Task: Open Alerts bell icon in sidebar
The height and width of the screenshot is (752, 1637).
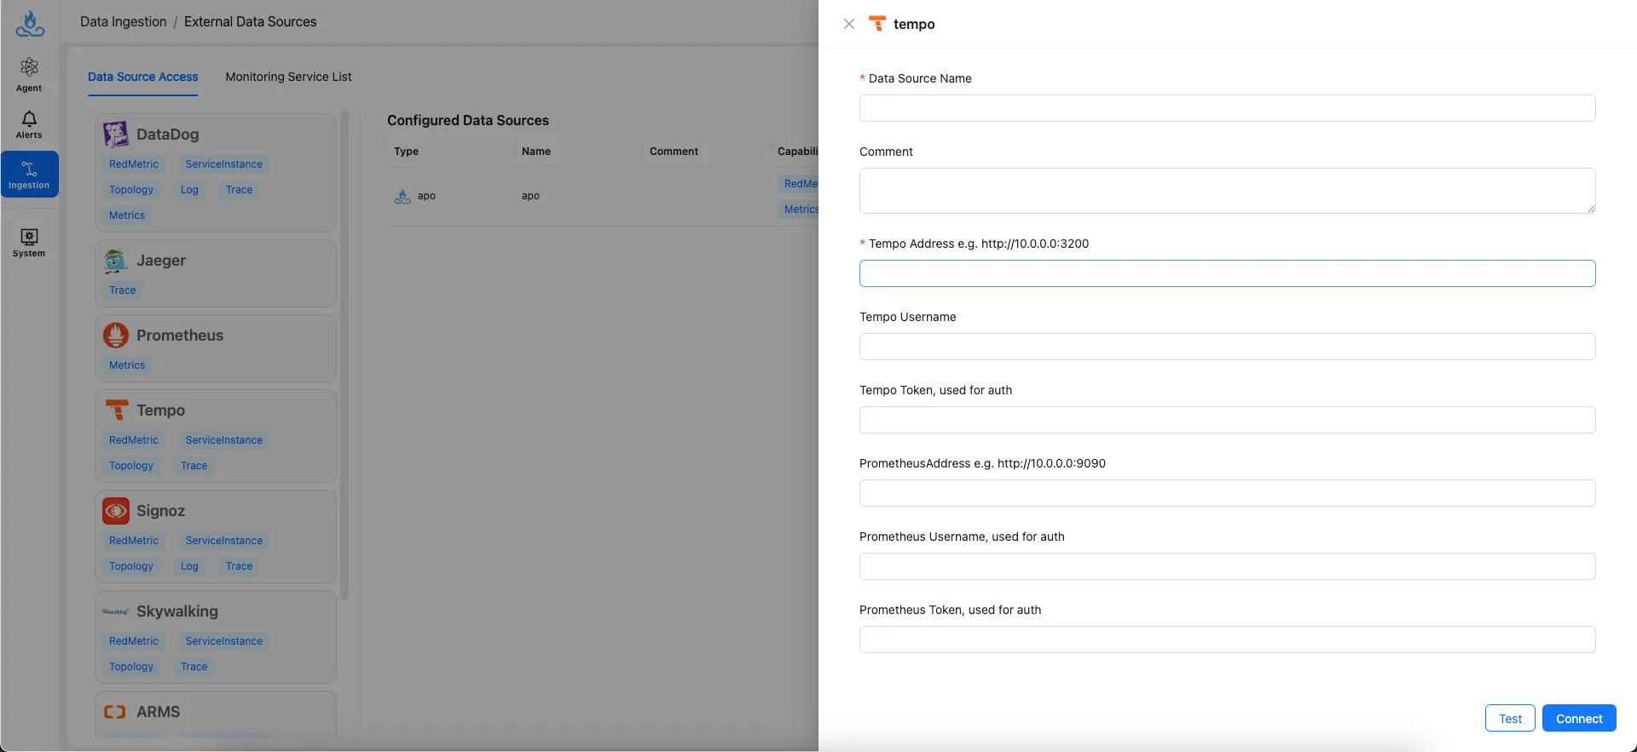Action: (29, 124)
